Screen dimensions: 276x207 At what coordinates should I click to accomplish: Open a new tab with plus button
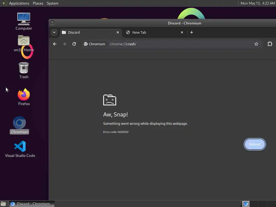192,32
